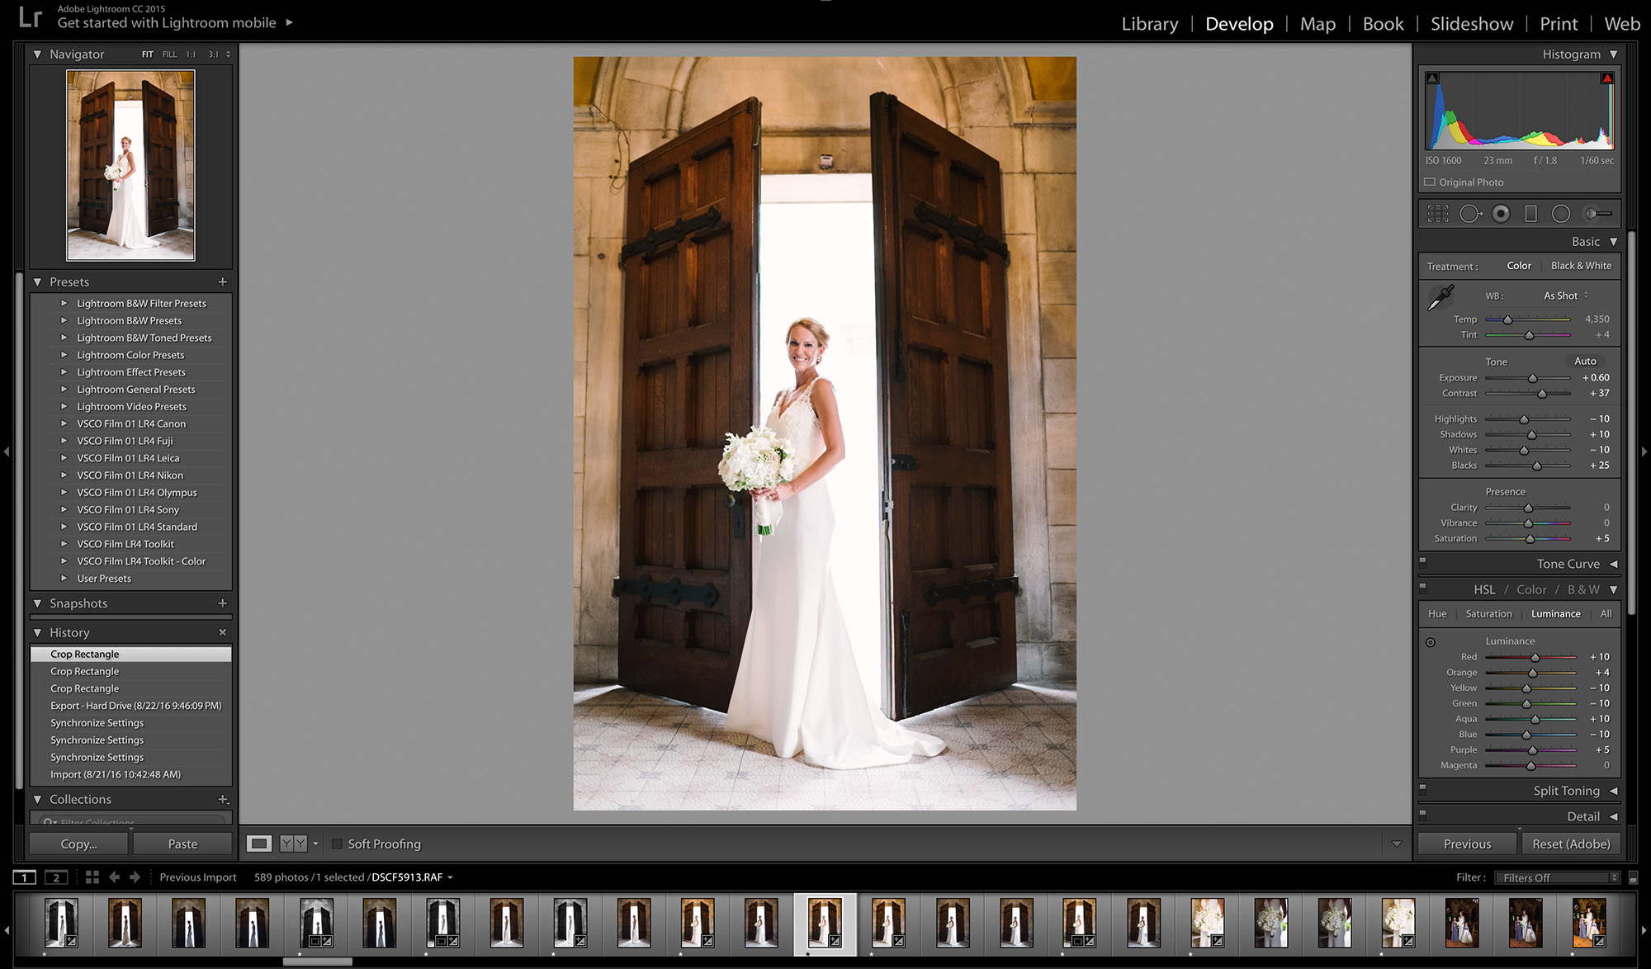Add a new collection with plus icon
The image size is (1651, 969).
222,799
